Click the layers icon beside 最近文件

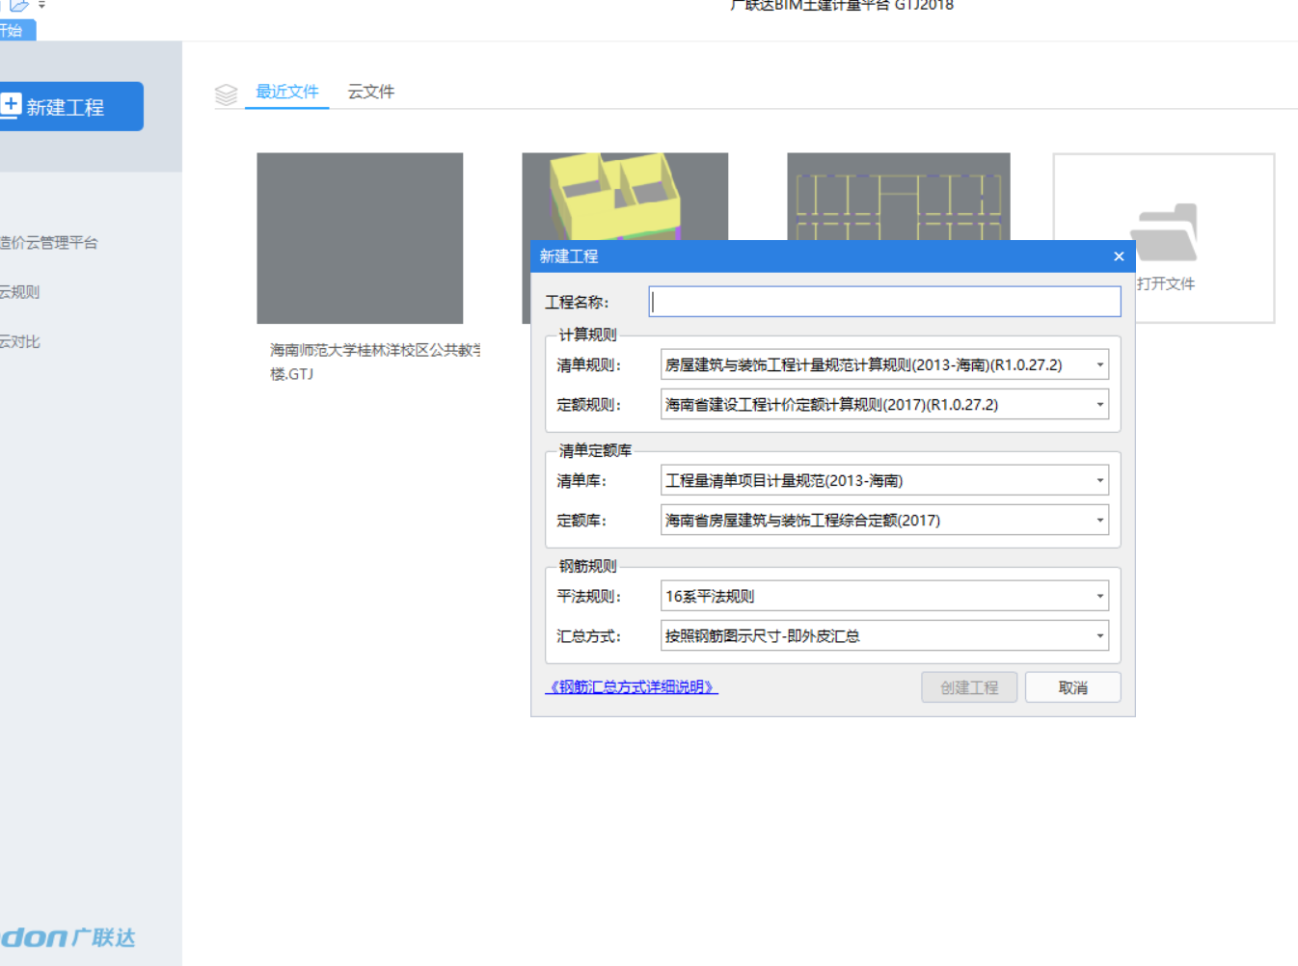(x=226, y=94)
